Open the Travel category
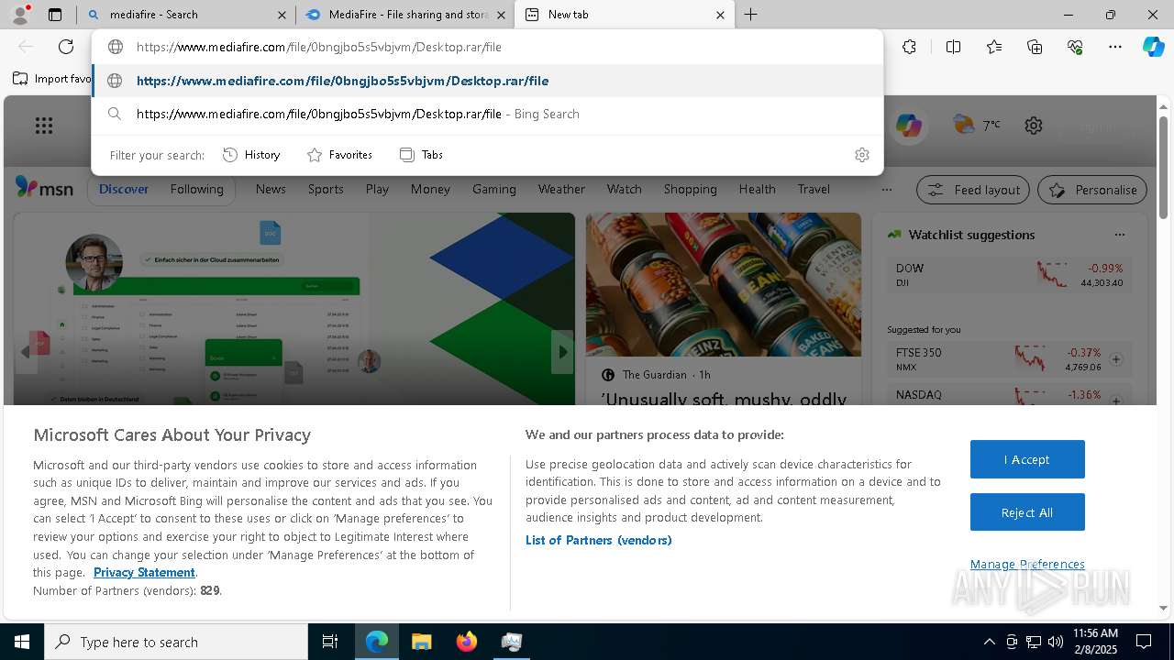1174x660 pixels. (814, 189)
